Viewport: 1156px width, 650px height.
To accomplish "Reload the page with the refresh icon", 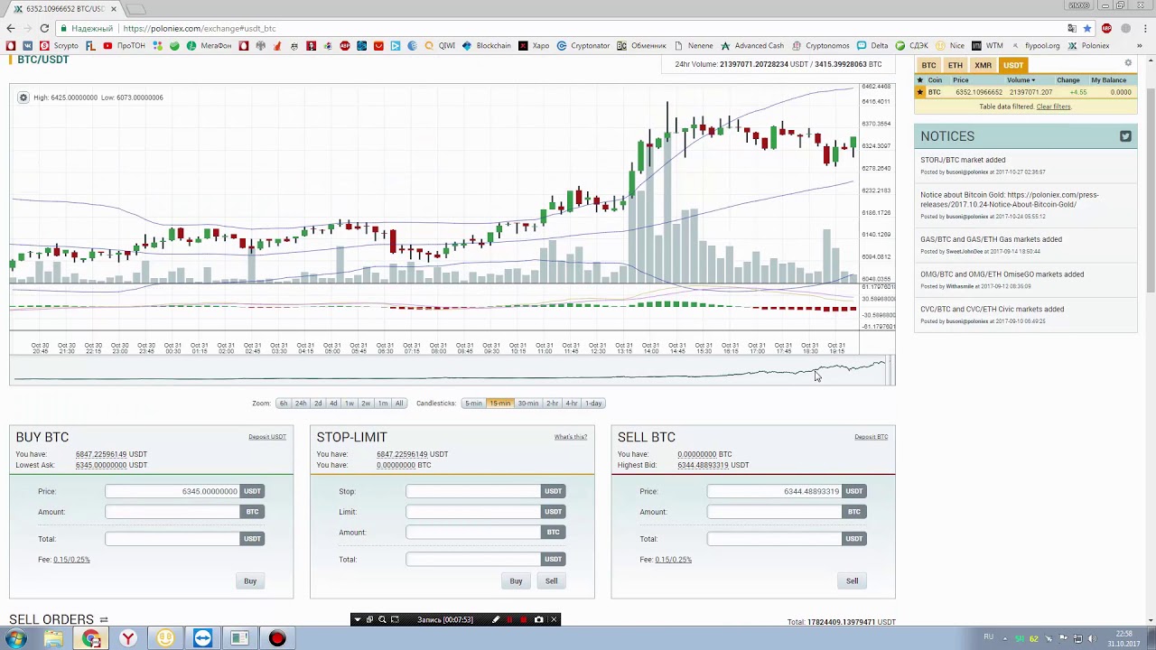I will [x=44, y=28].
